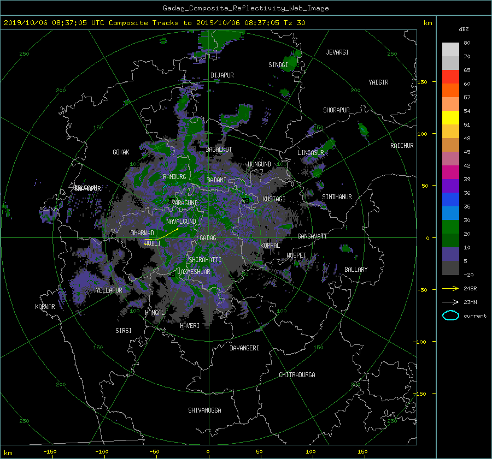The width and height of the screenshot is (492, 459).
Task: Click the Gadag_Composite_Reflectivity_Web_Image title
Action: pos(245,8)
